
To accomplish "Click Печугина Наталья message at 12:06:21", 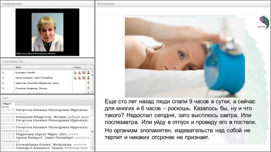I will [x=45, y=111].
